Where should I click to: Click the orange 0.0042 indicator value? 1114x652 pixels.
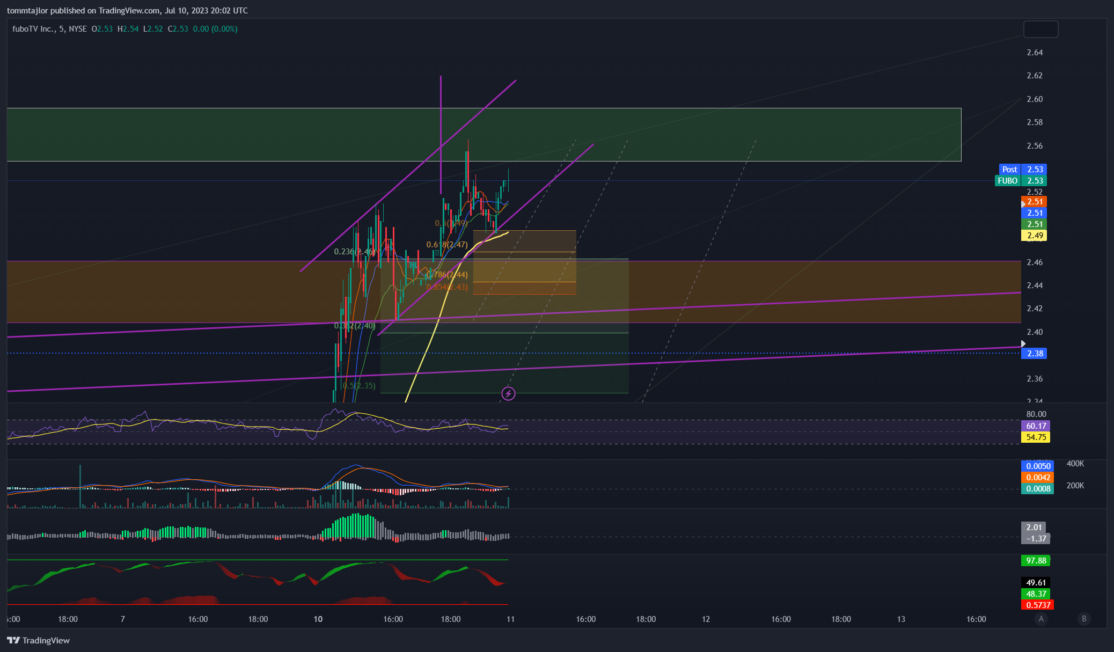click(x=1038, y=478)
